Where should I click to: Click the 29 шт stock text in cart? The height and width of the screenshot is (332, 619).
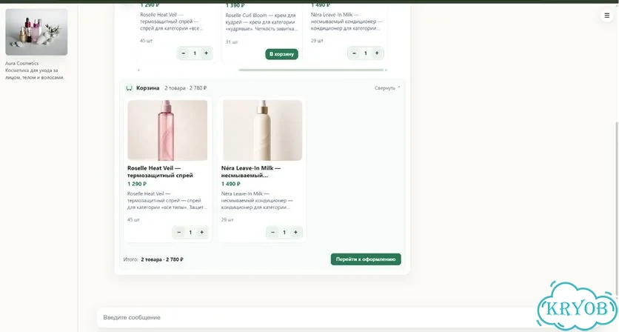227,220
